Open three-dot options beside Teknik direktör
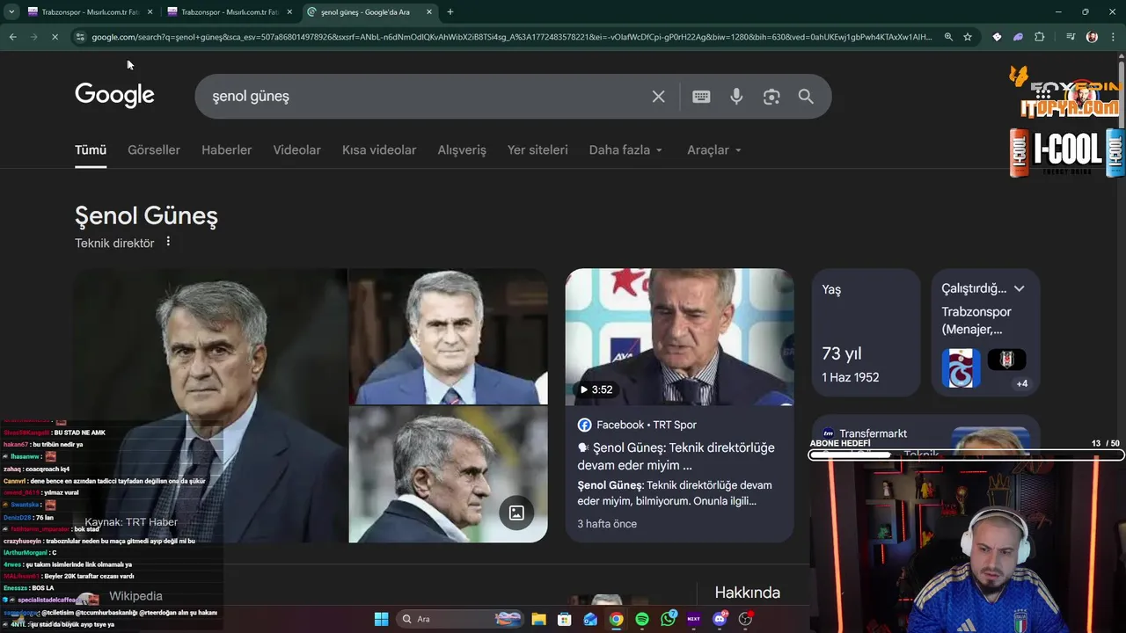 click(168, 242)
